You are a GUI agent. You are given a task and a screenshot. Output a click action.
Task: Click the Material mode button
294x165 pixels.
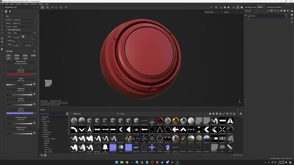(x=21, y=62)
